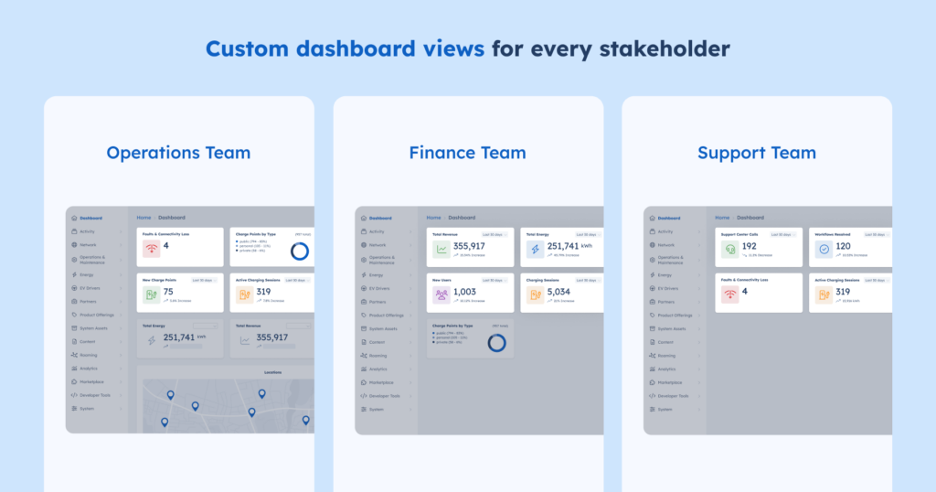
Task: Open Last 30 days dropdown on Finance New Users card
Action: click(495, 280)
